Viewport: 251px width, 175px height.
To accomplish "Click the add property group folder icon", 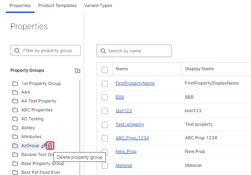I will pyautogui.click(x=78, y=71).
